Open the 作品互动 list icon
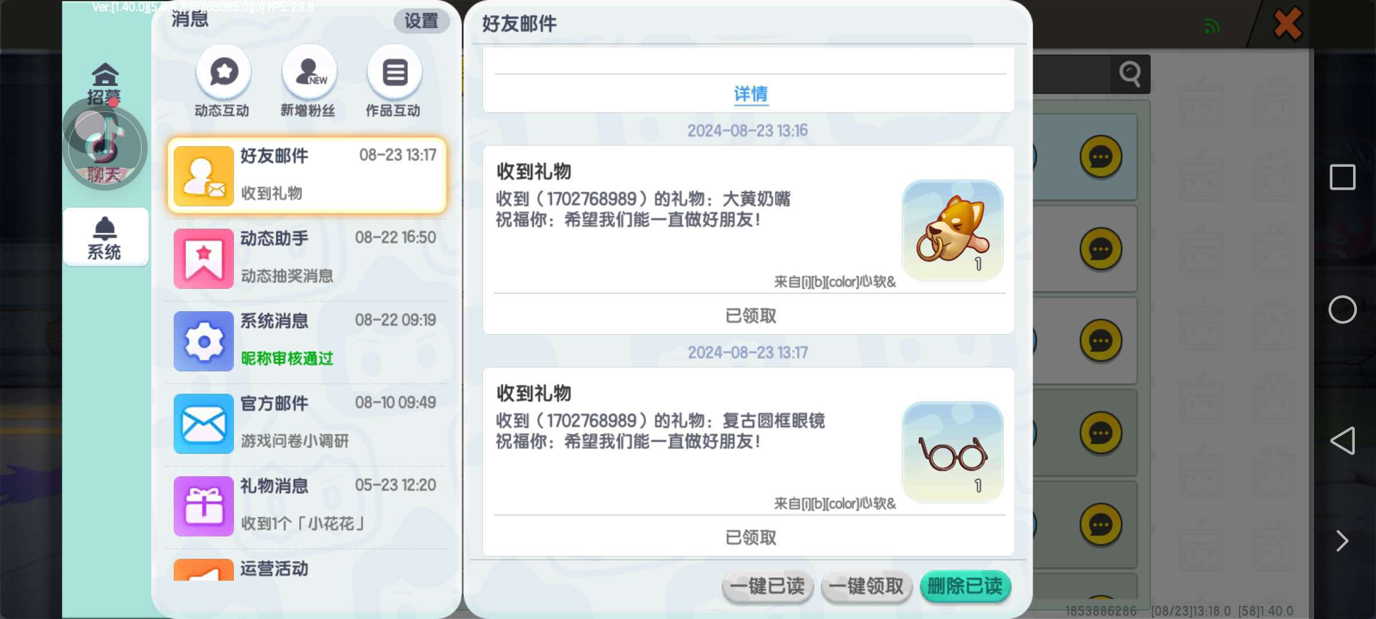 [394, 73]
